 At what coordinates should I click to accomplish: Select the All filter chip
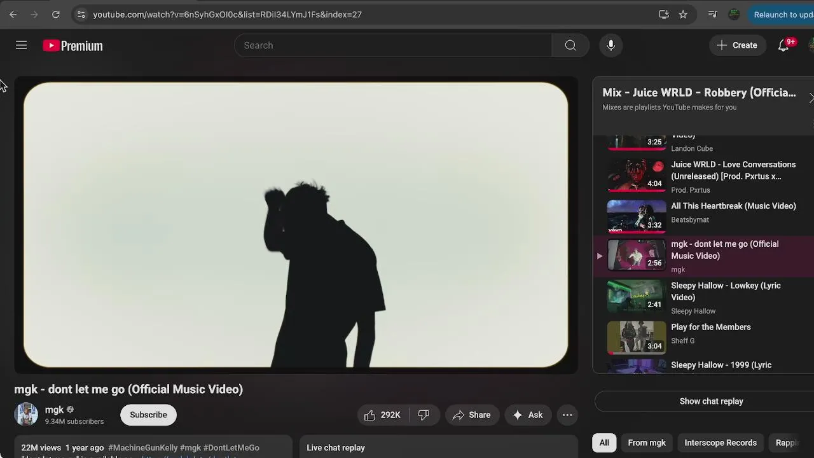point(604,443)
